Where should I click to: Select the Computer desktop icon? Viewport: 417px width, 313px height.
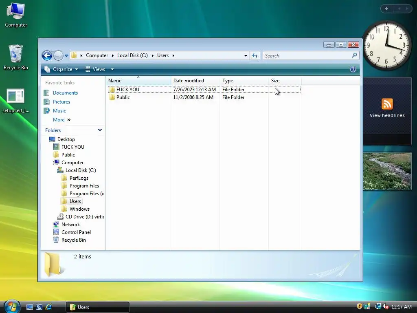[x=16, y=15]
